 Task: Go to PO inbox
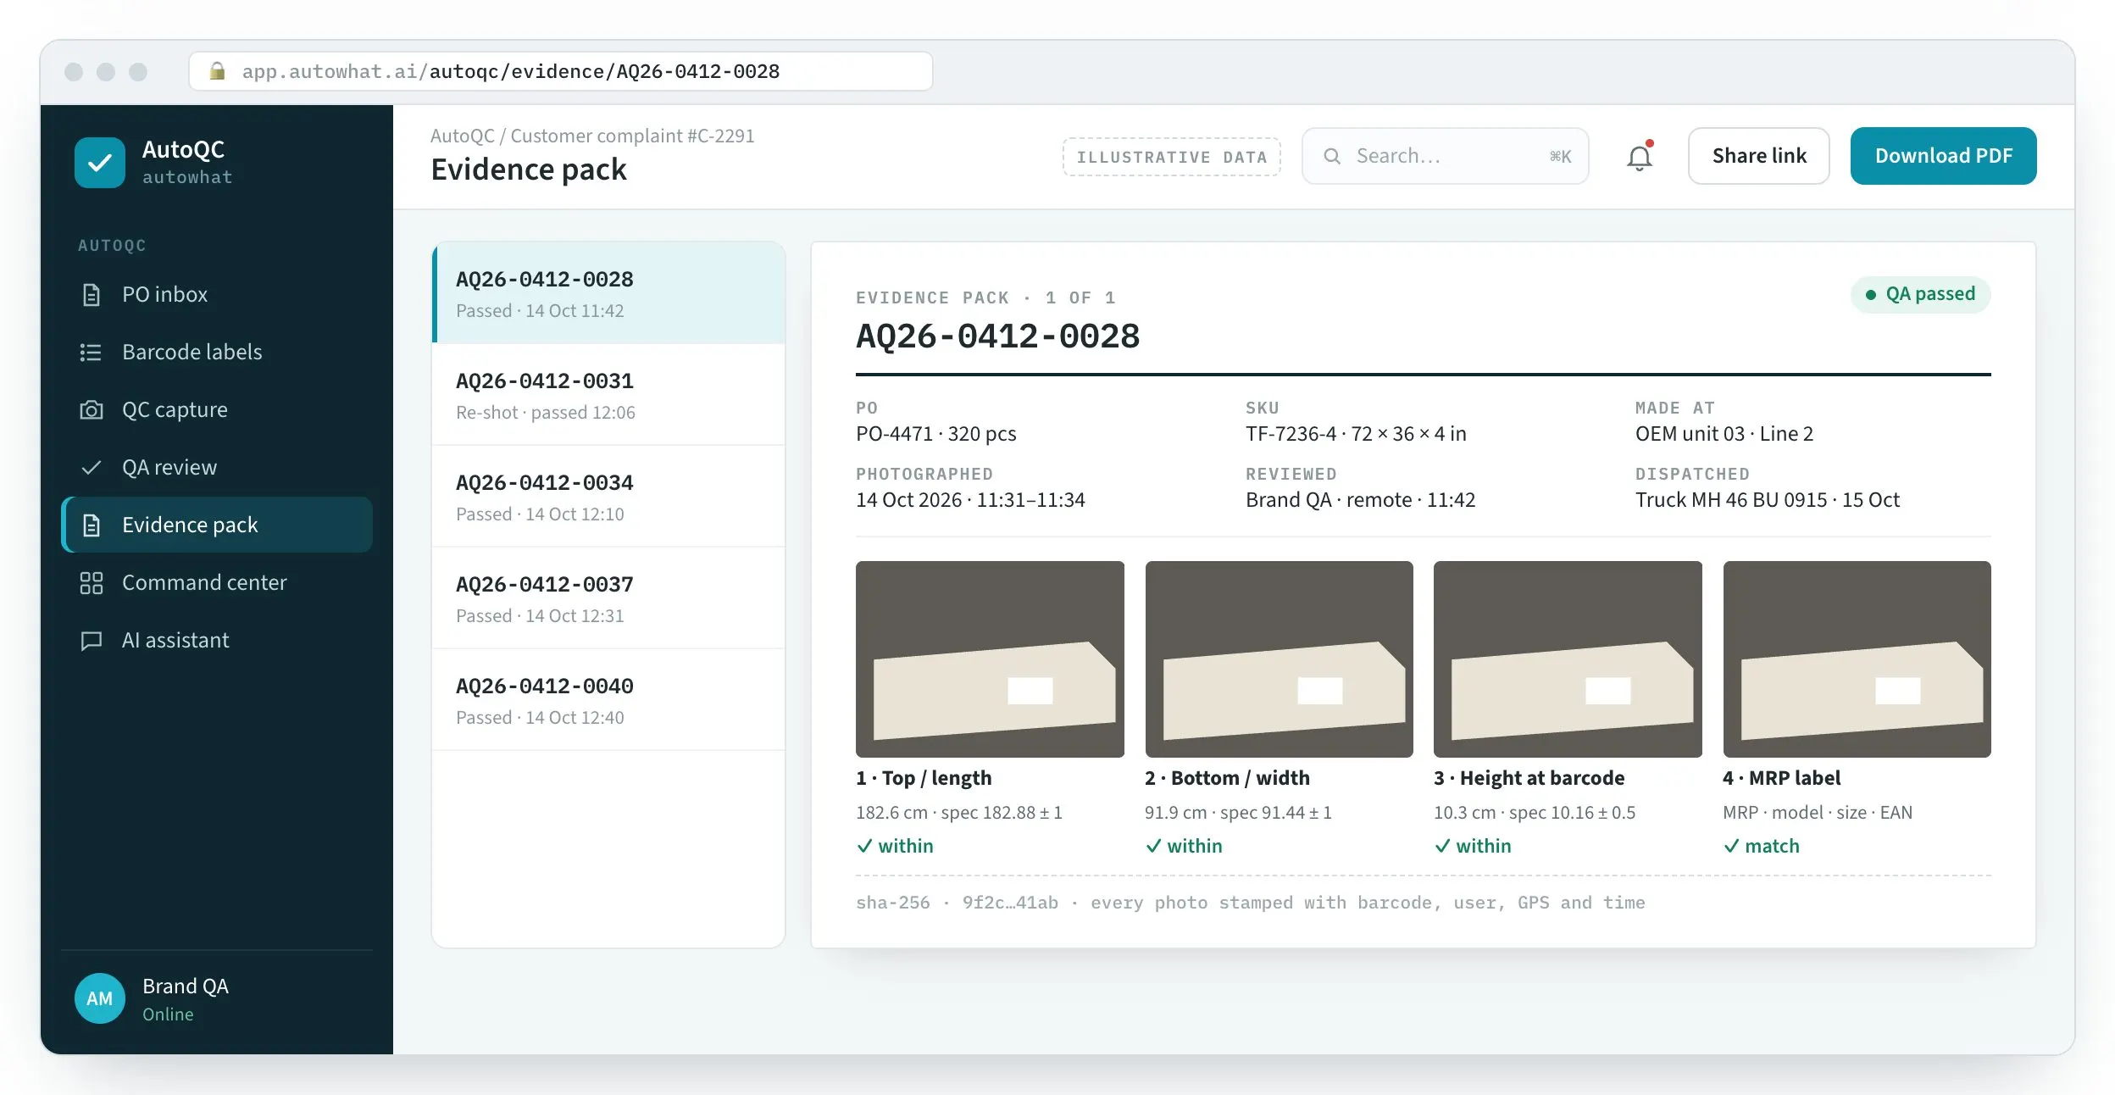point(217,295)
